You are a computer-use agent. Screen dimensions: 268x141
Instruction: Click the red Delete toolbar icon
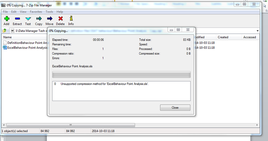[x=61, y=19]
